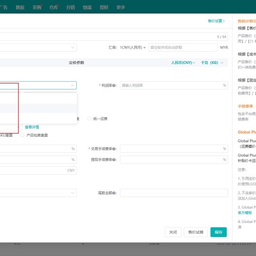Open the 数据 menu in top bar
This screenshot has width=256, height=256.
20,7
